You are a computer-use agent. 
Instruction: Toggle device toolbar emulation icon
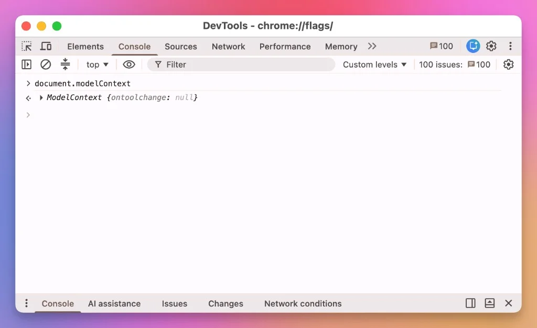[46, 46]
